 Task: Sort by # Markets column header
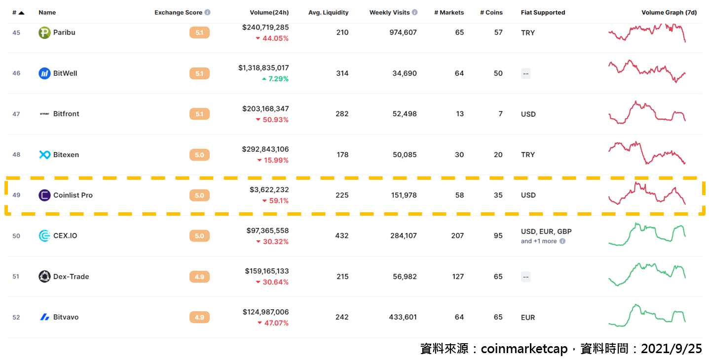[x=449, y=12]
